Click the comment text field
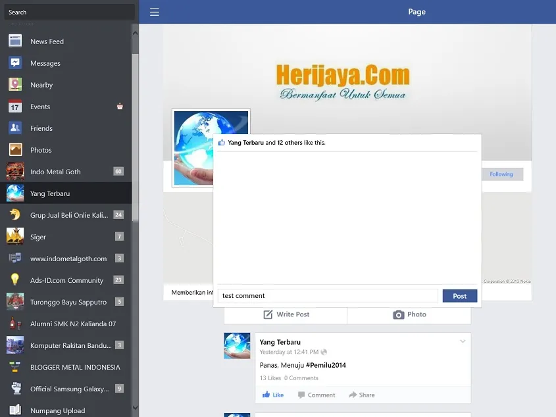 coord(328,296)
